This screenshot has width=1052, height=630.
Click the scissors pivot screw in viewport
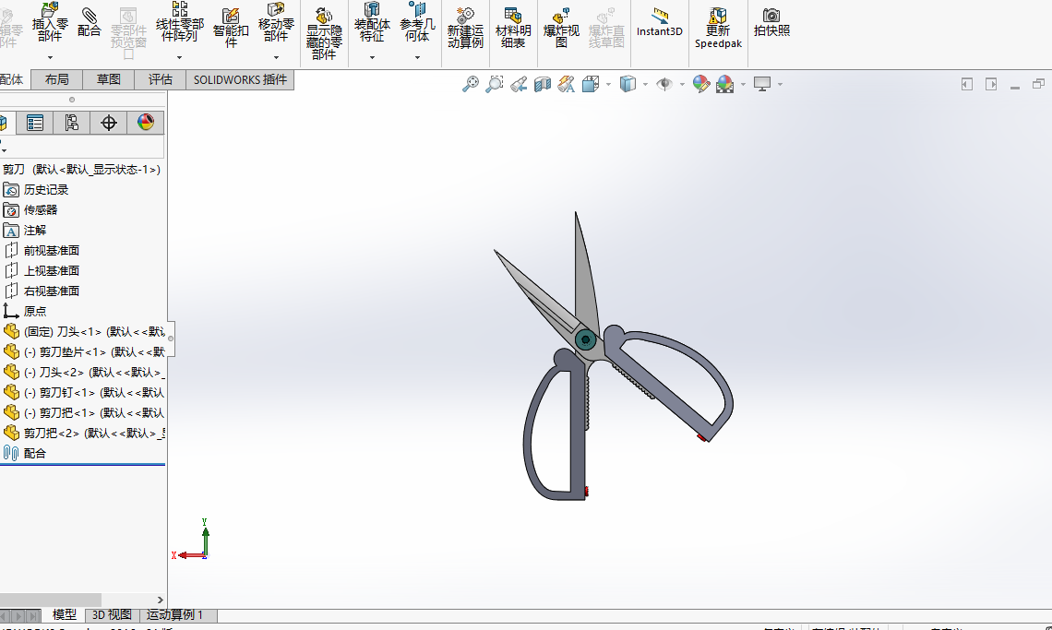(586, 339)
